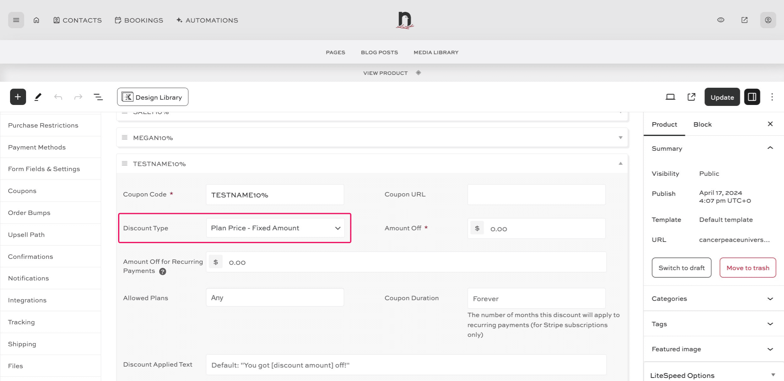Collapse the Summary section
The image size is (784, 381).
tap(770, 149)
